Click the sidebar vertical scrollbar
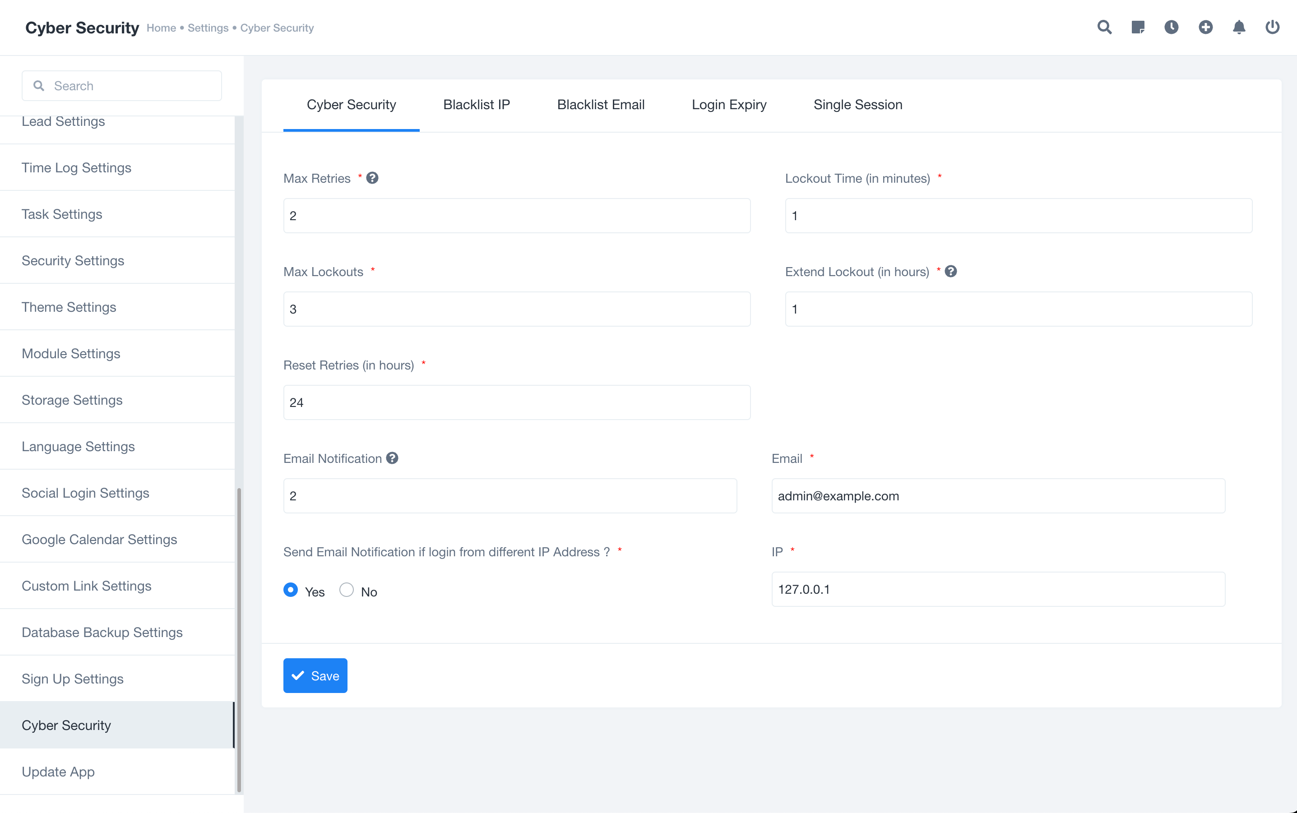 click(239, 639)
